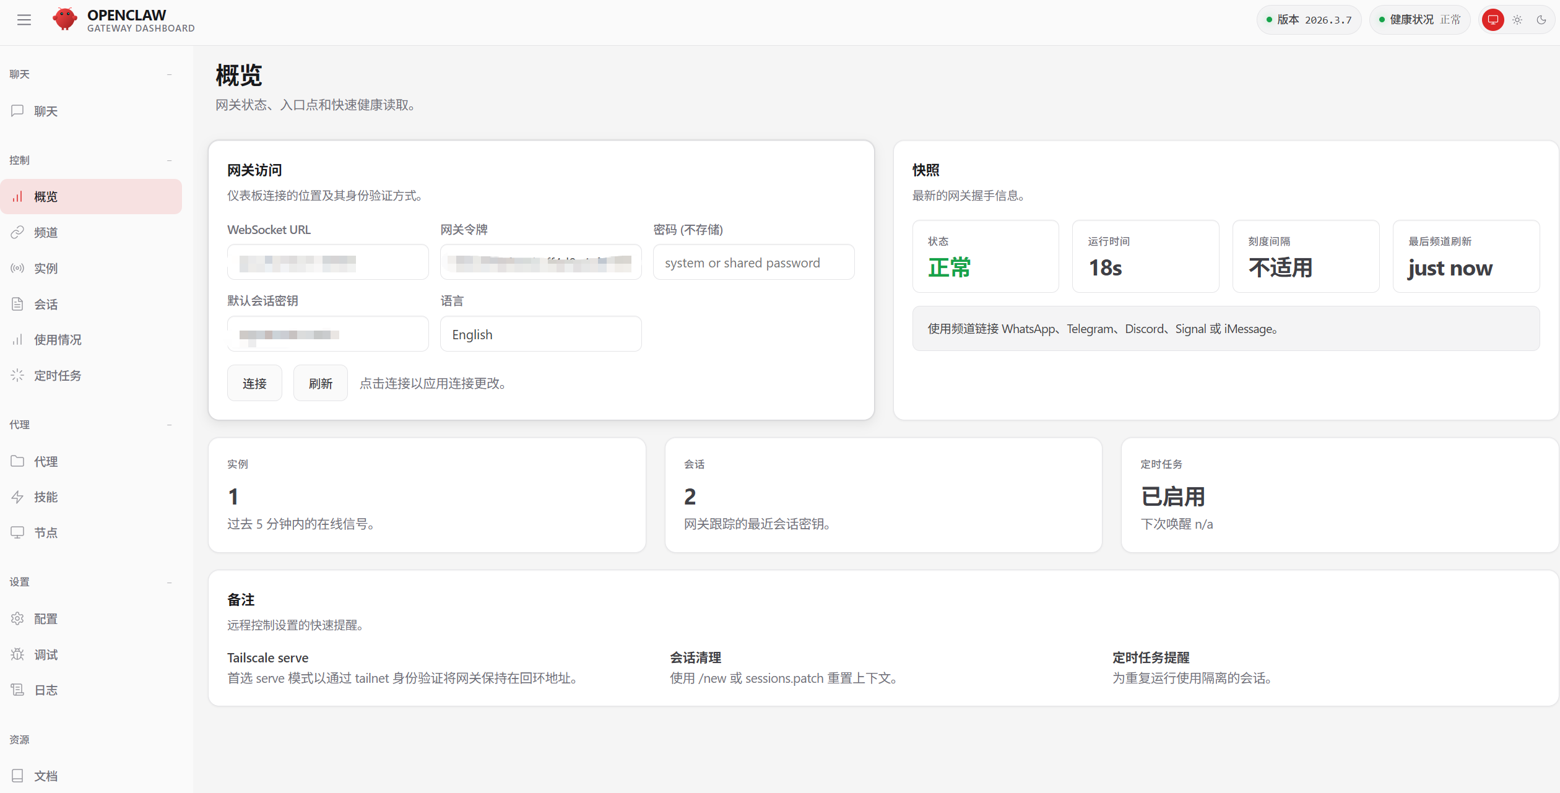The image size is (1560, 793).
Task: Focus the WebSocket URL field
Action: pyautogui.click(x=327, y=262)
